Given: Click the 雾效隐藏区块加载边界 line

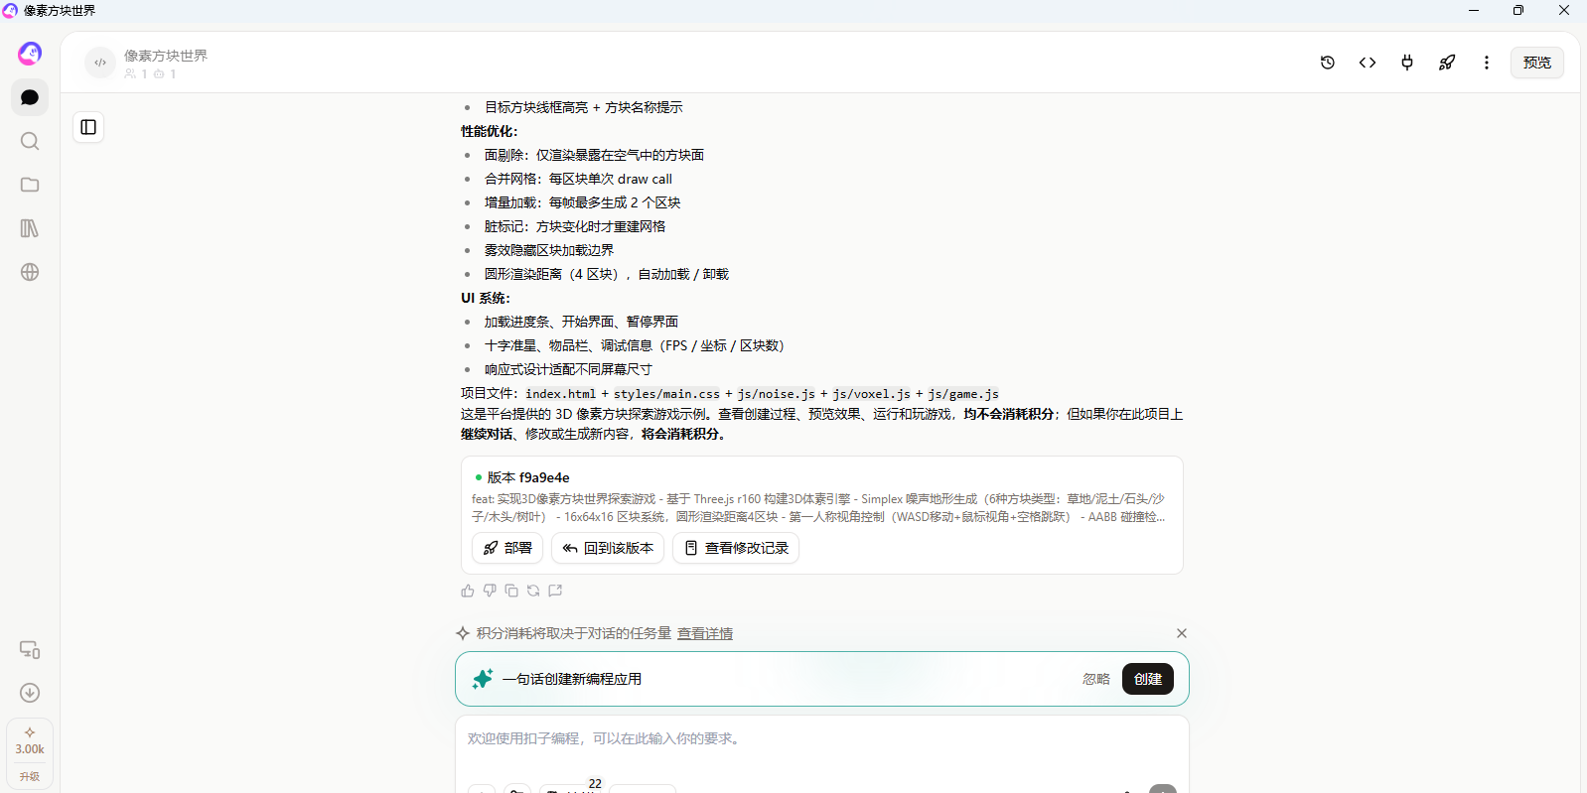Looking at the screenshot, I should [x=549, y=250].
